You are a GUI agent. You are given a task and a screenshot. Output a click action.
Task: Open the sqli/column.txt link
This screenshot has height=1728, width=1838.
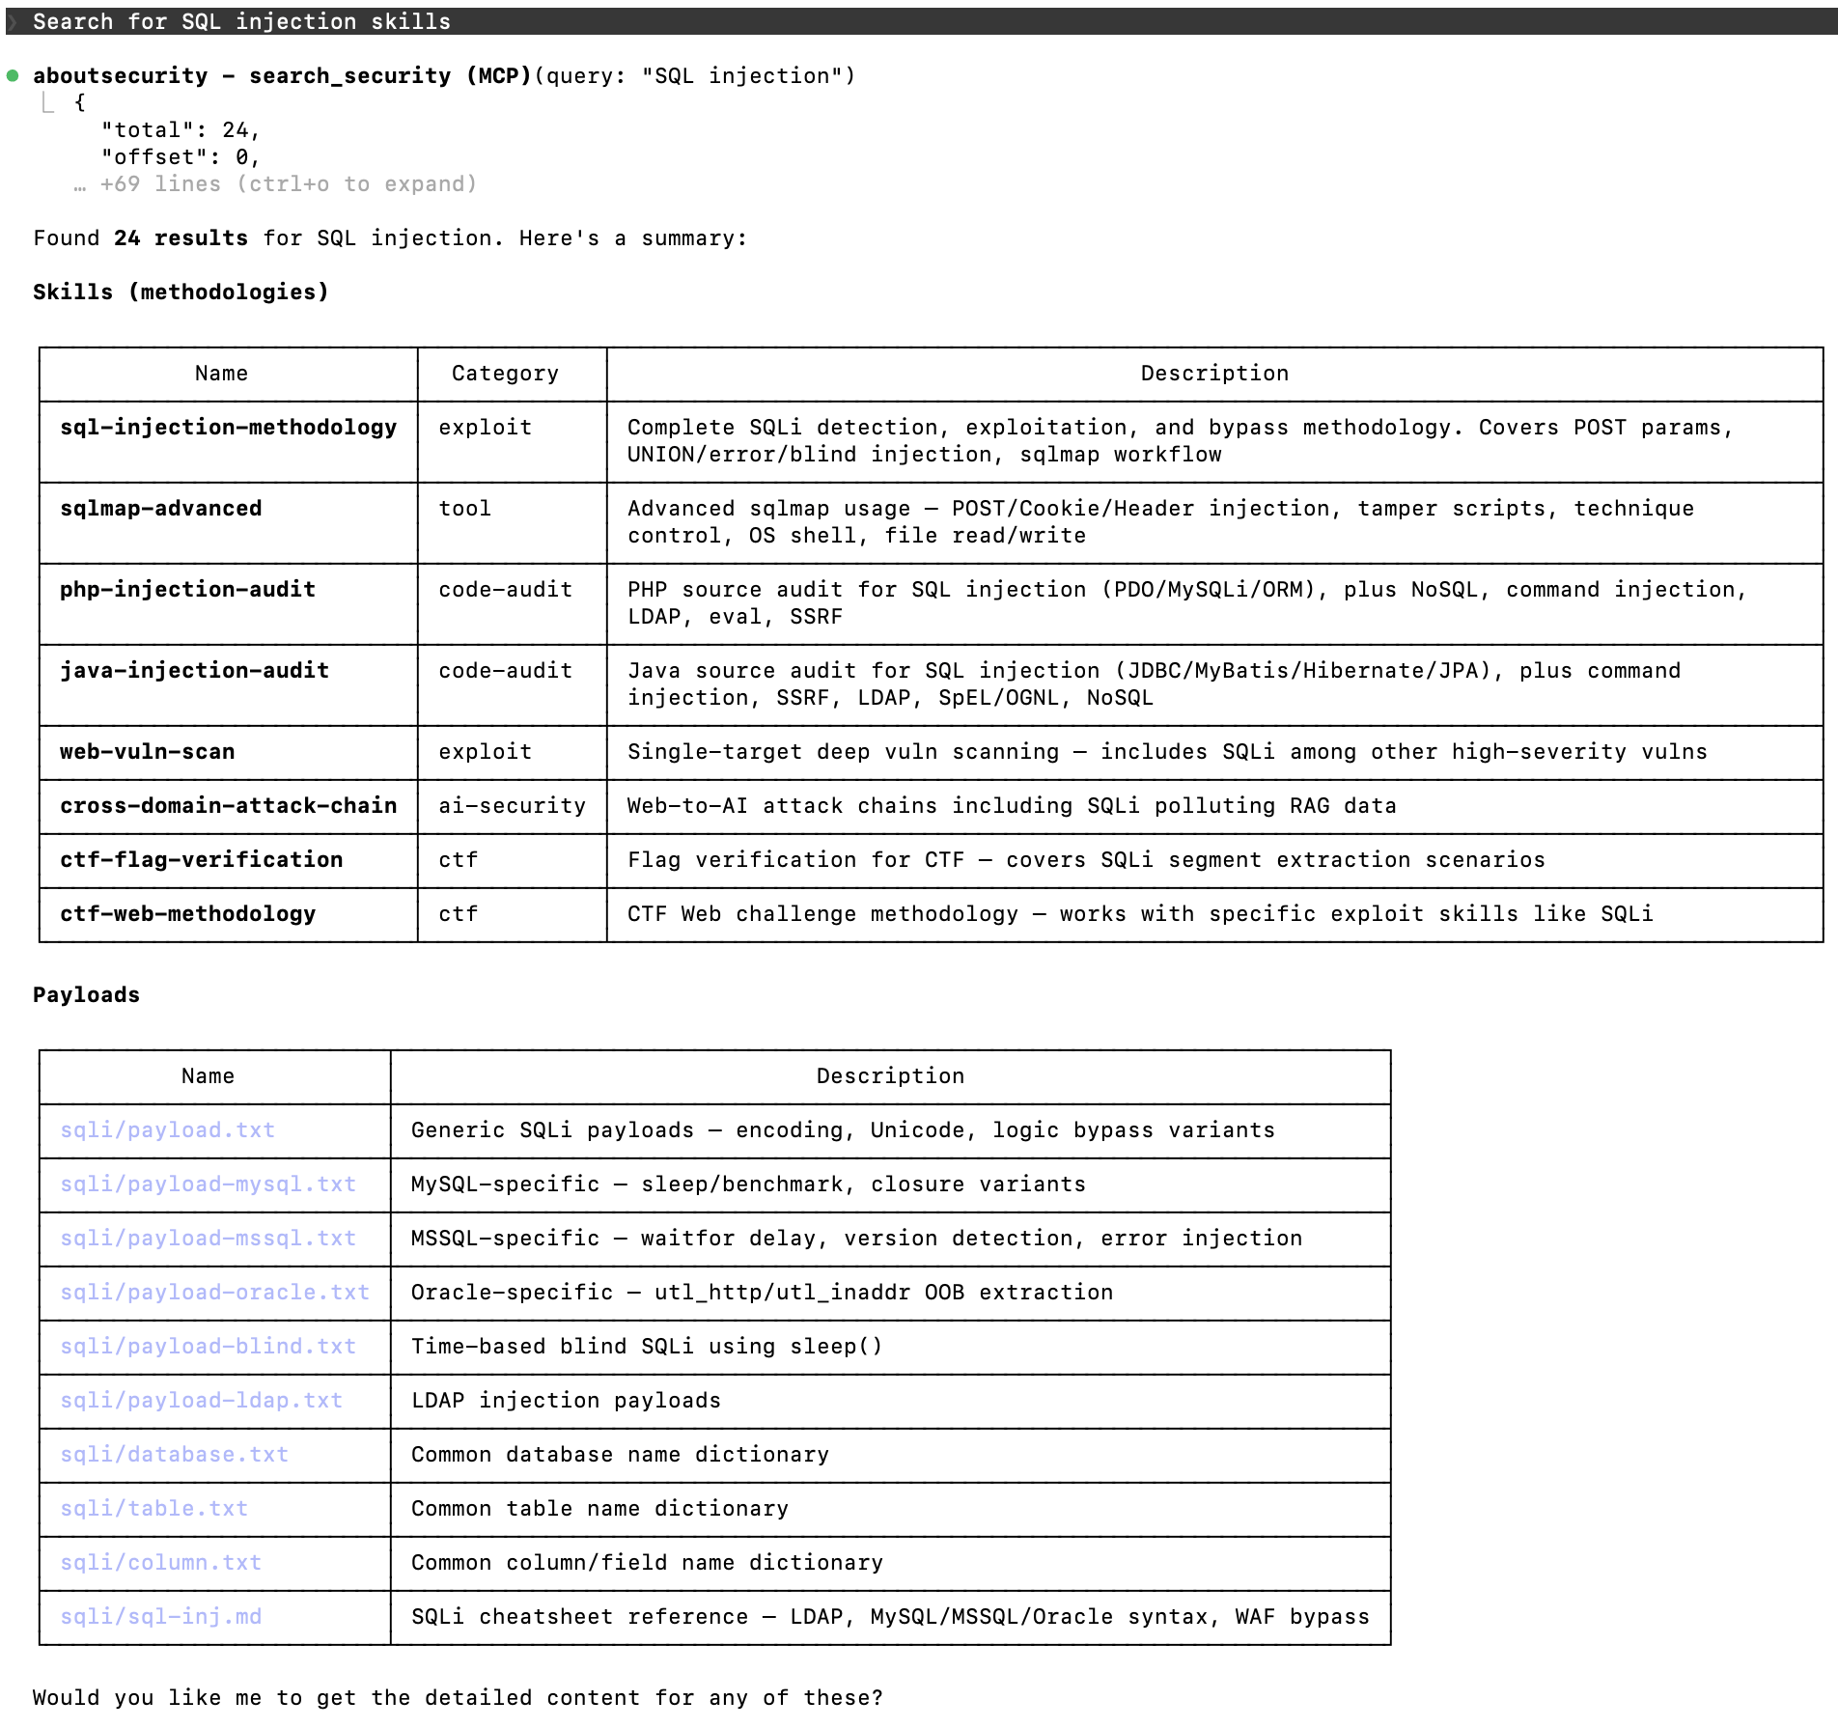[160, 1562]
